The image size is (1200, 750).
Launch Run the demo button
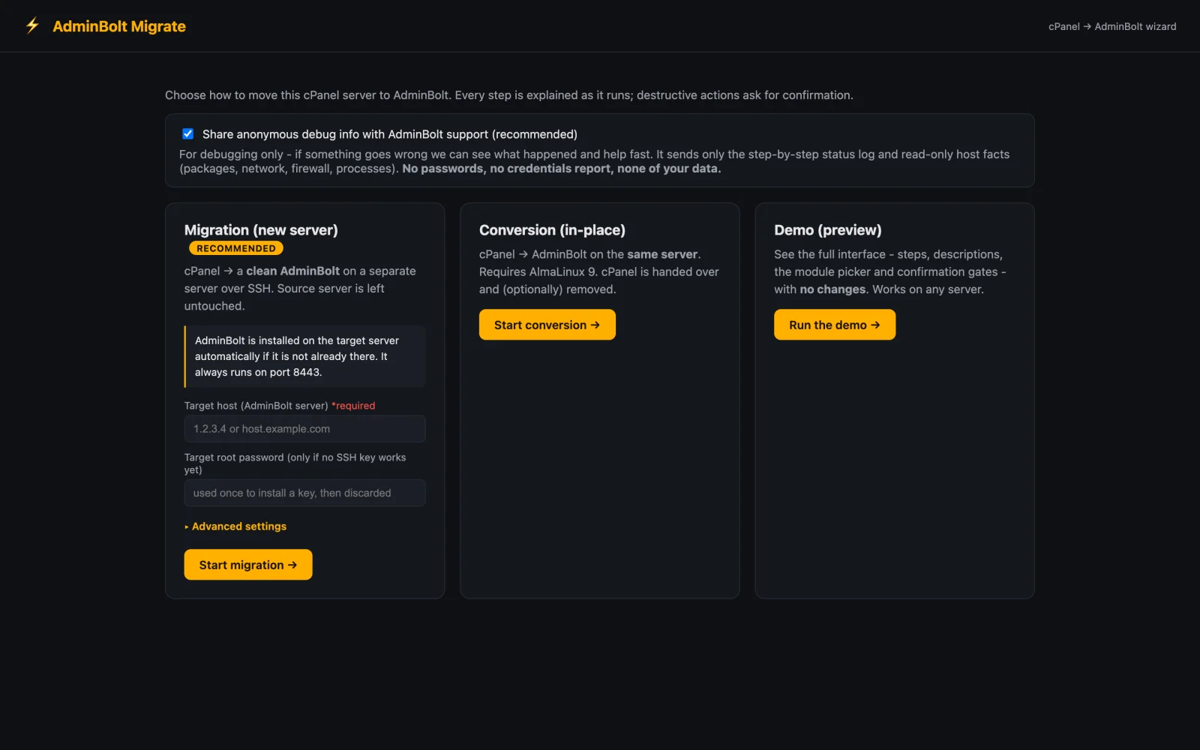(x=835, y=325)
